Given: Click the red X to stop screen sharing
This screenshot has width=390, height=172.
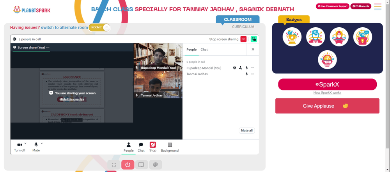Looking at the screenshot, I should 243,39.
